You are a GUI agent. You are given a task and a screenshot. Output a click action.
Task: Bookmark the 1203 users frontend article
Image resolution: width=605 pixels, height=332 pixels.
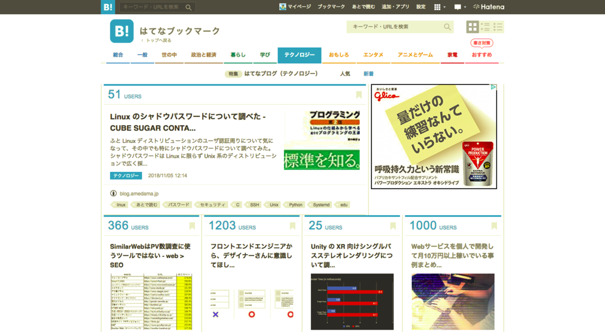click(x=292, y=226)
